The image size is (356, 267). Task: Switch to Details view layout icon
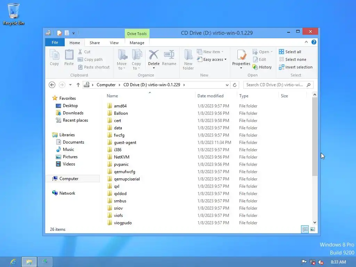pyautogui.click(x=305, y=229)
